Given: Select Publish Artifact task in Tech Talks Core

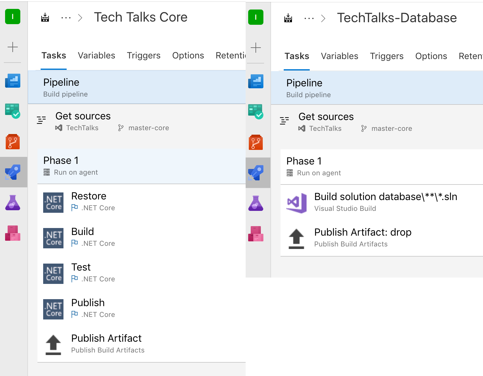Looking at the screenshot, I should pyautogui.click(x=142, y=344).
